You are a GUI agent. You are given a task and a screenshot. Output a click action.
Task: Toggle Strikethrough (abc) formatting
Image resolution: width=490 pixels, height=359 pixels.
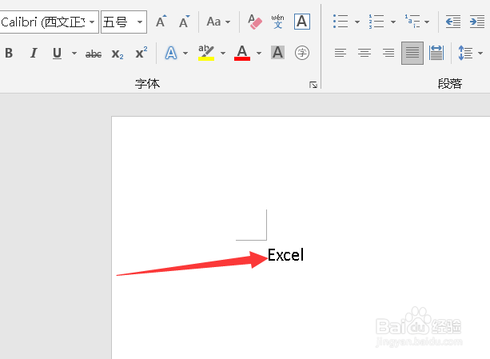(x=94, y=54)
